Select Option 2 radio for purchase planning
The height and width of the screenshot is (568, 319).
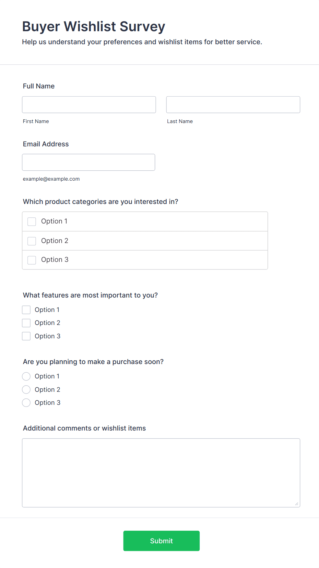pyautogui.click(x=26, y=390)
